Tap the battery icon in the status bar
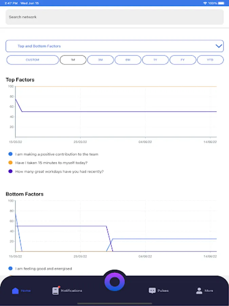The image size is (229, 306). (x=221, y=3)
